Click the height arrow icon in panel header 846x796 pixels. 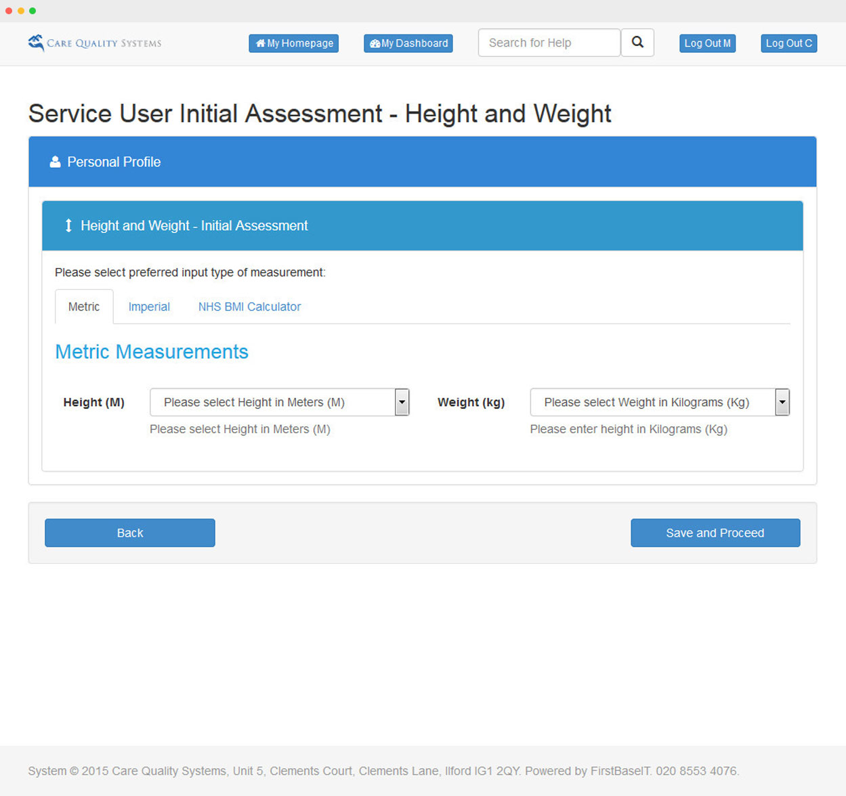coord(68,225)
